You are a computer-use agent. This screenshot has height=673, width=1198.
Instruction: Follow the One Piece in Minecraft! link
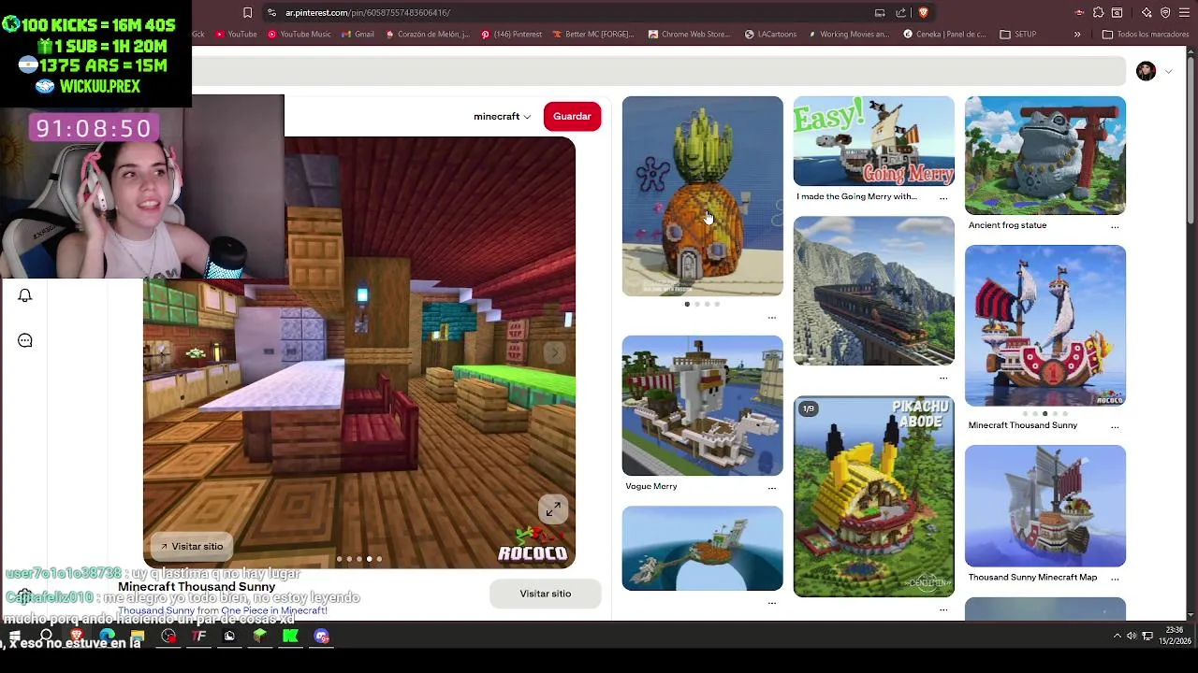click(x=273, y=610)
